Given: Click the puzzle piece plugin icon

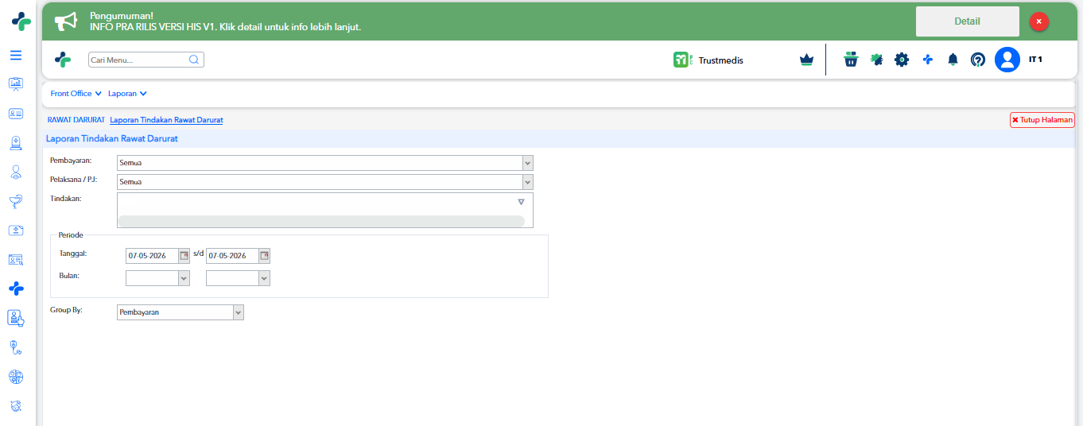Looking at the screenshot, I should pyautogui.click(x=877, y=60).
